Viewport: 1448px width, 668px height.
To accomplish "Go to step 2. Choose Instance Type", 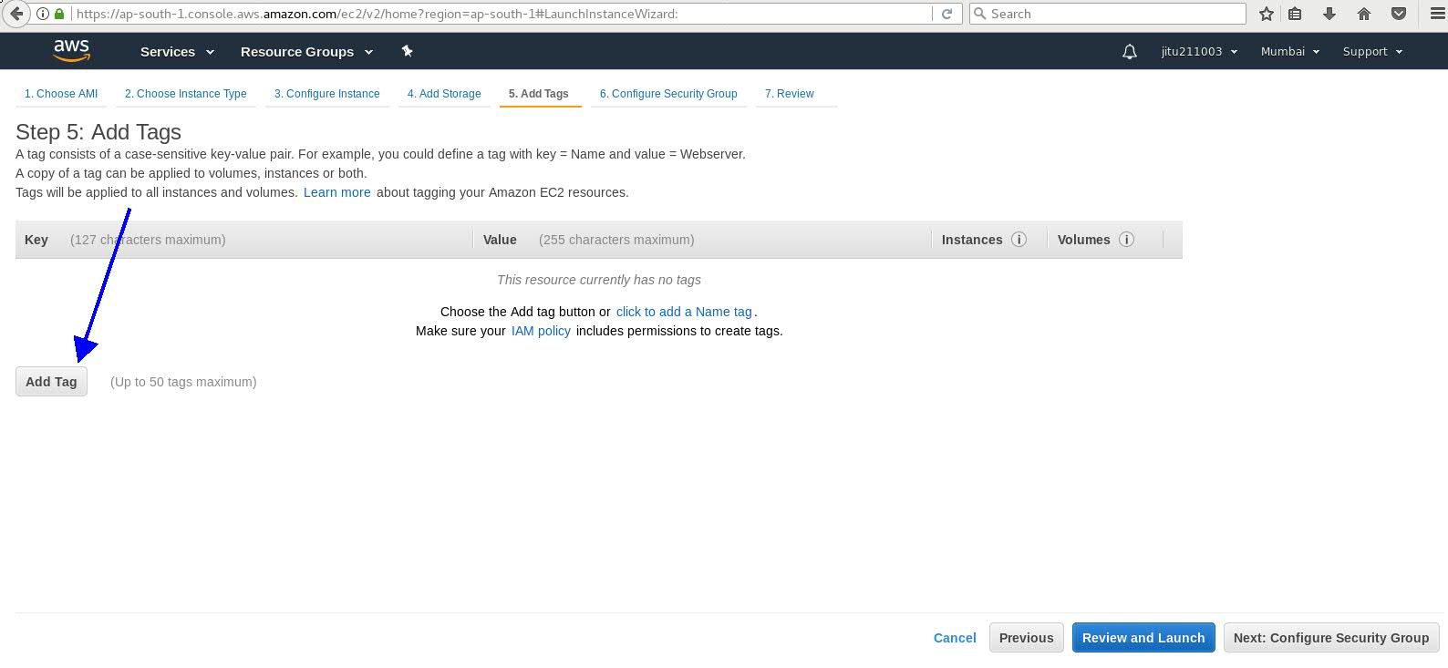I will click(x=186, y=94).
